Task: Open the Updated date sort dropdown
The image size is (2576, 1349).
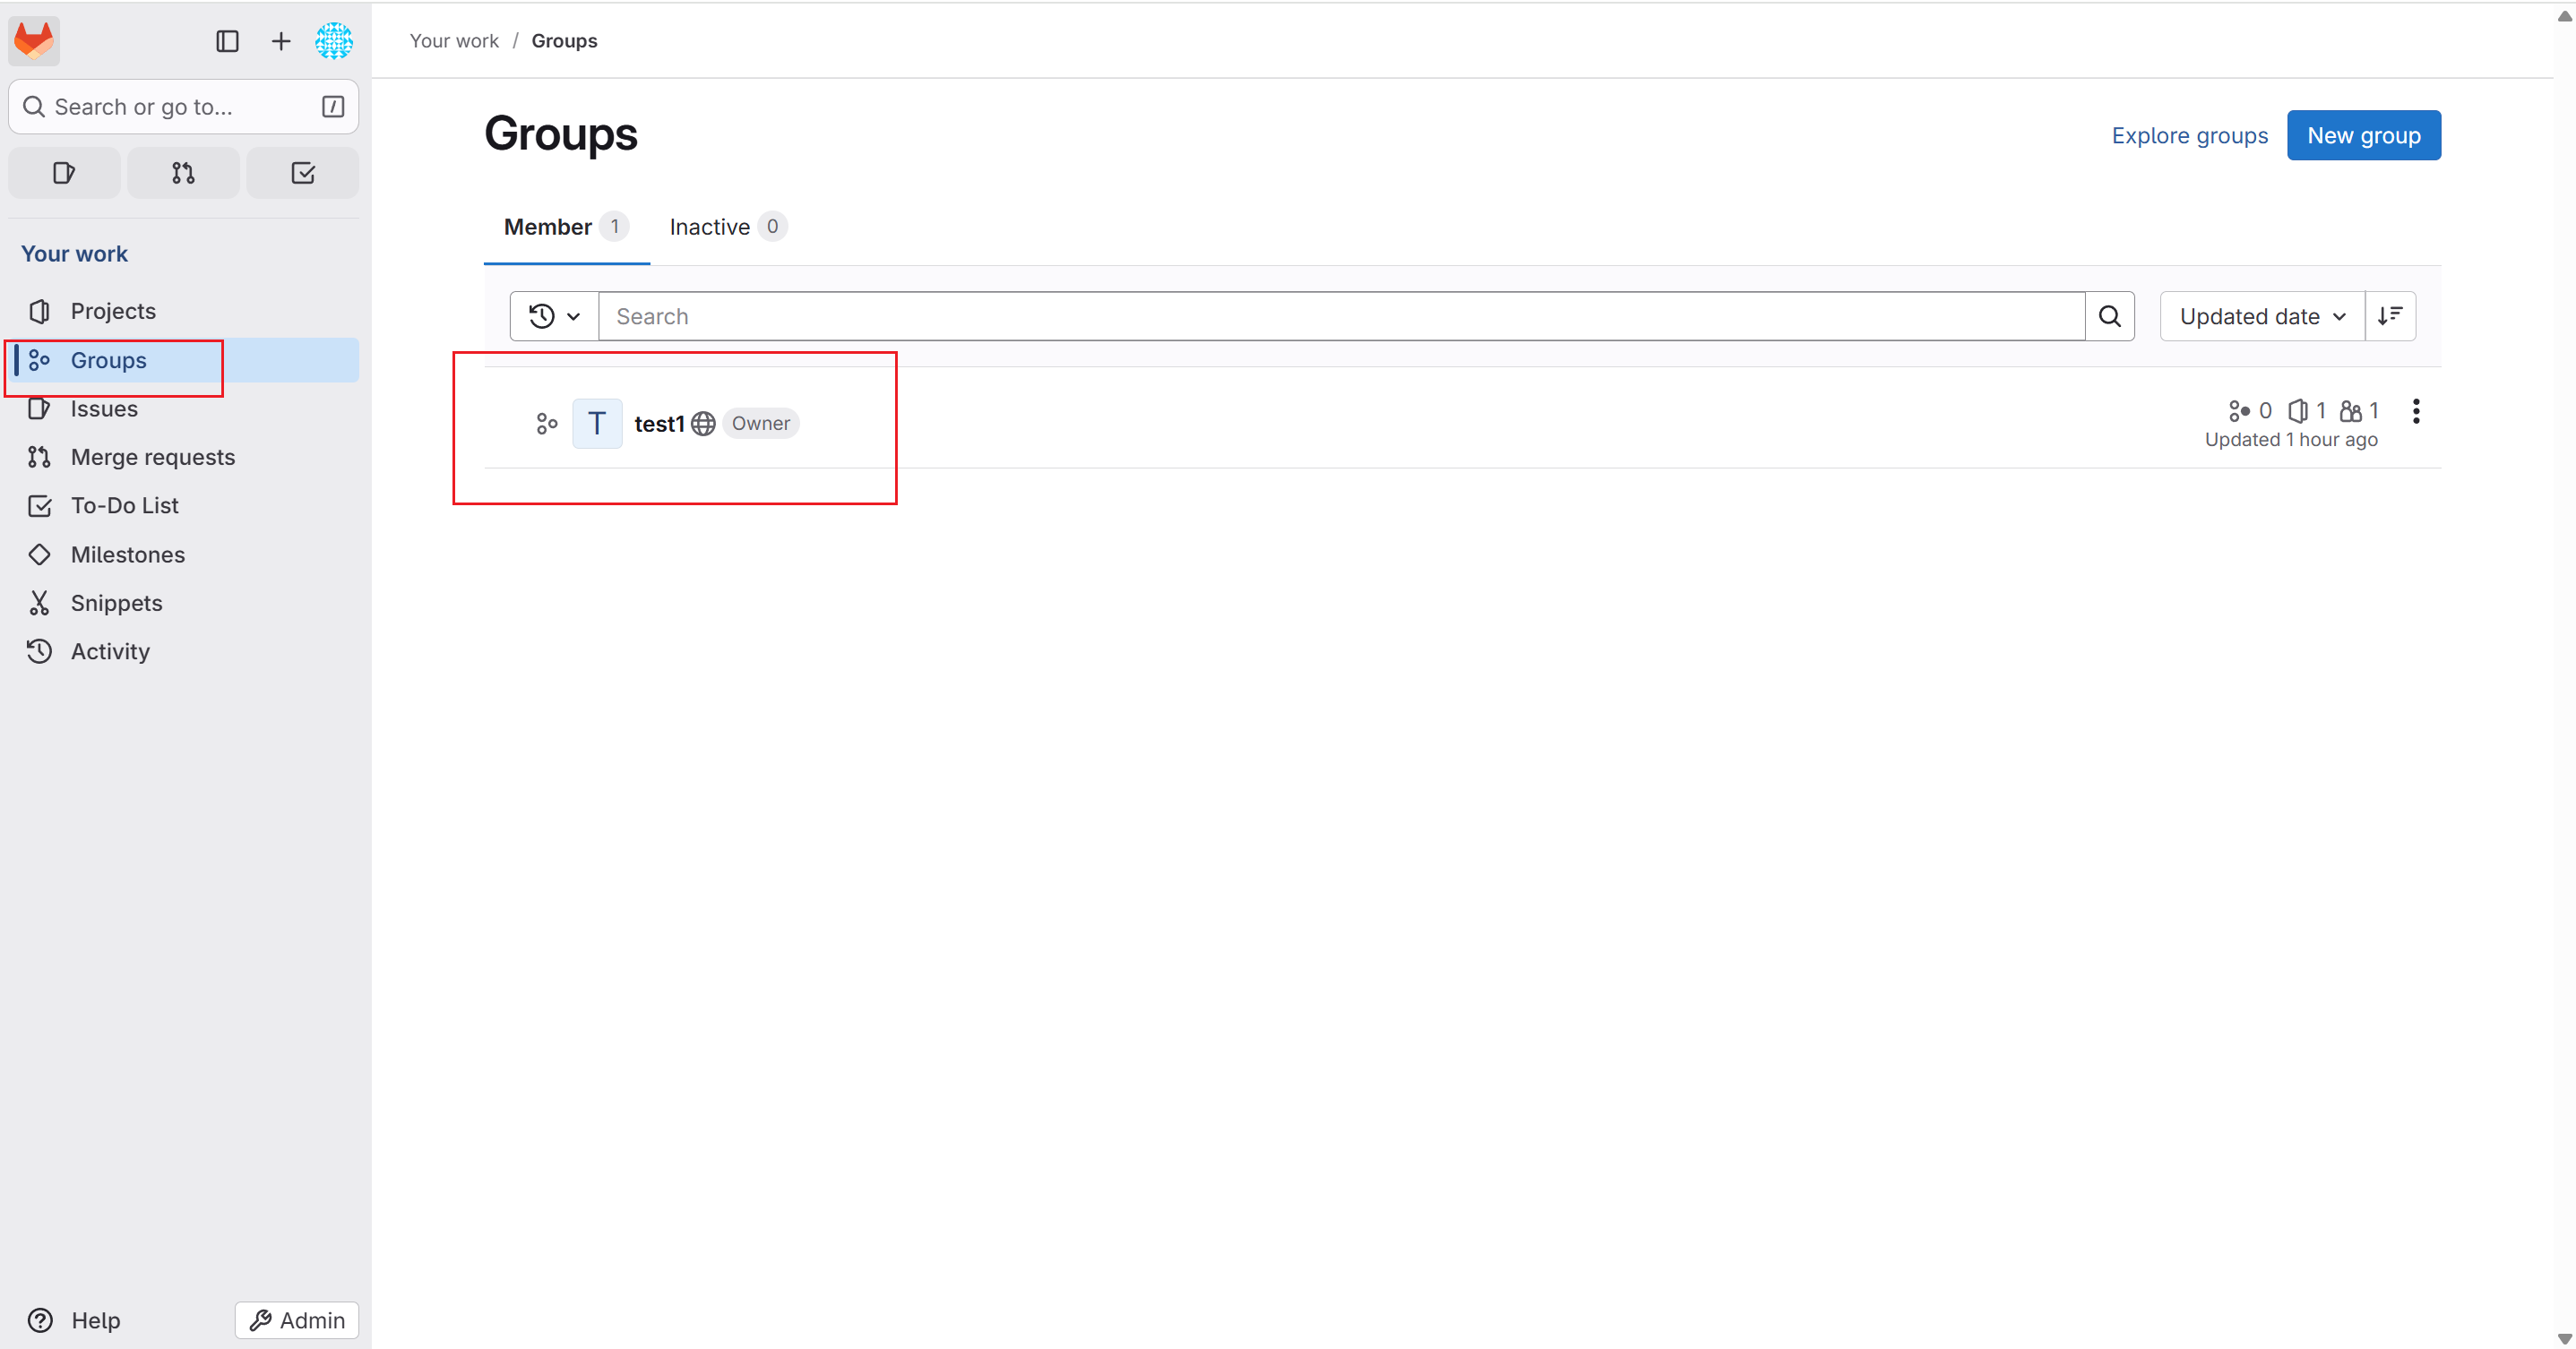Action: coord(2262,316)
